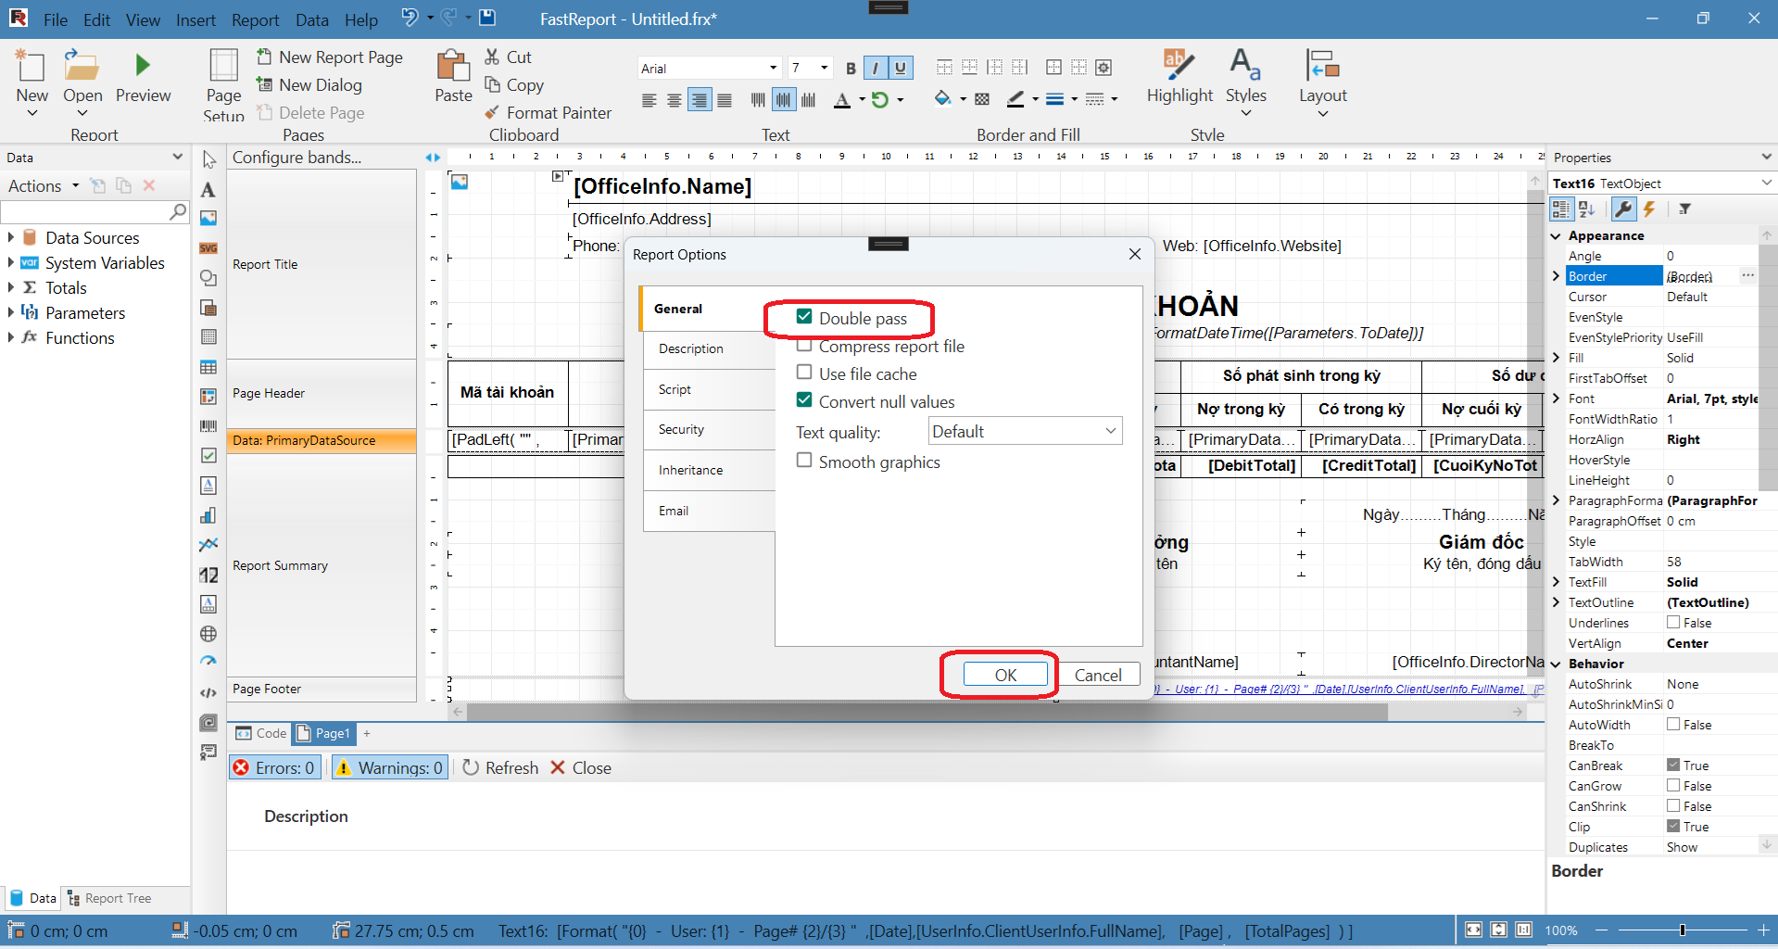Check the Smooth graphics checkbox
Image resolution: width=1778 pixels, height=949 pixels.
pyautogui.click(x=804, y=461)
